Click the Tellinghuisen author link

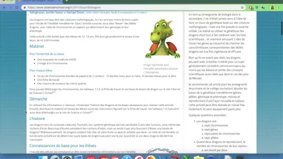pos(37,13)
